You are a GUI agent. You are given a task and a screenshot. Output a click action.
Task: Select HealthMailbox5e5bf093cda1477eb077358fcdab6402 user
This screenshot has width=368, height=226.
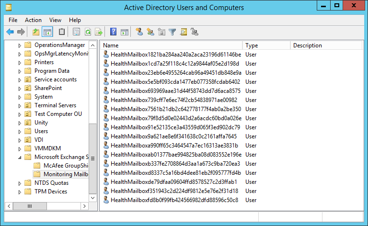coord(175,82)
